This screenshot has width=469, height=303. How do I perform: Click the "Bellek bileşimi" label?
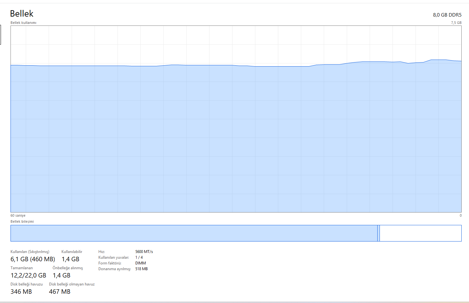(22, 221)
